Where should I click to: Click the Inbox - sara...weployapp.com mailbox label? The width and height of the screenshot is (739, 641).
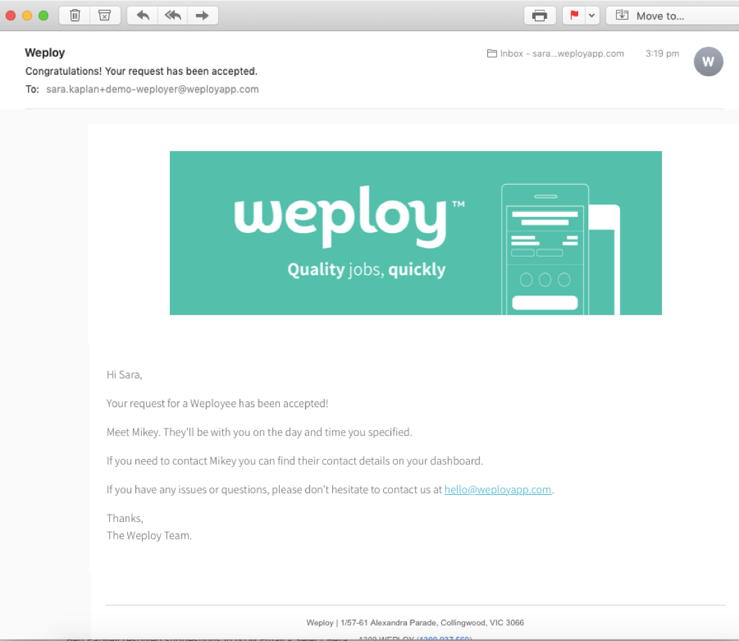coord(562,53)
